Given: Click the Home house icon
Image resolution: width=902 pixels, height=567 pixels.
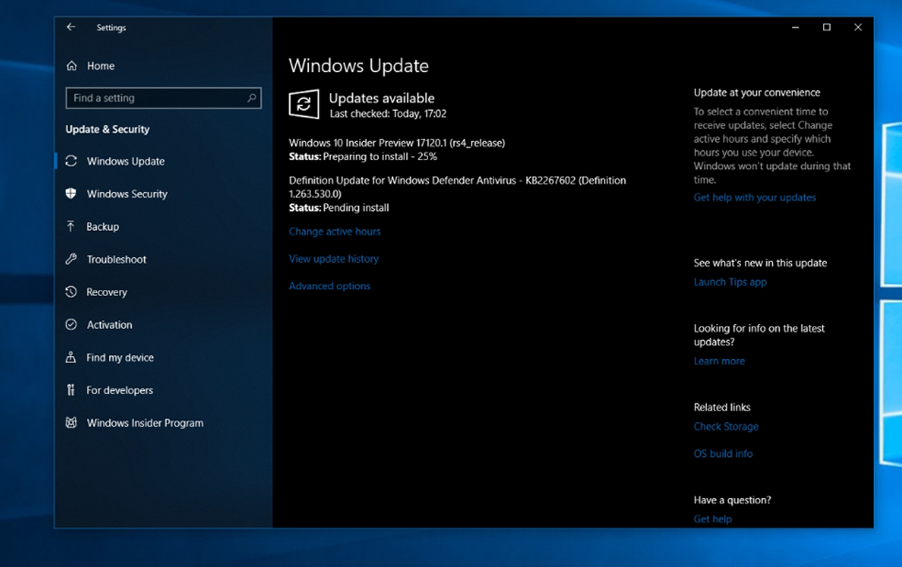Looking at the screenshot, I should pyautogui.click(x=72, y=66).
